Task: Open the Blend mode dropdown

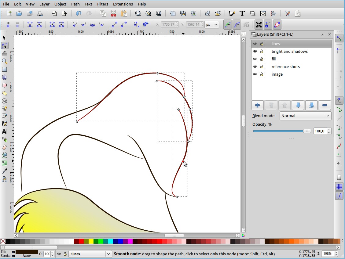Action: coord(305,116)
